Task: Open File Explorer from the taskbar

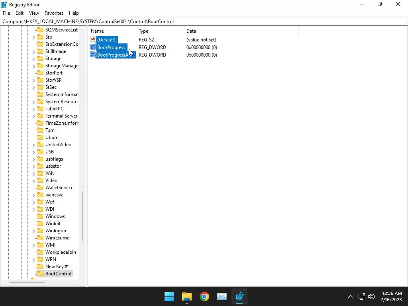Action: coord(187,296)
